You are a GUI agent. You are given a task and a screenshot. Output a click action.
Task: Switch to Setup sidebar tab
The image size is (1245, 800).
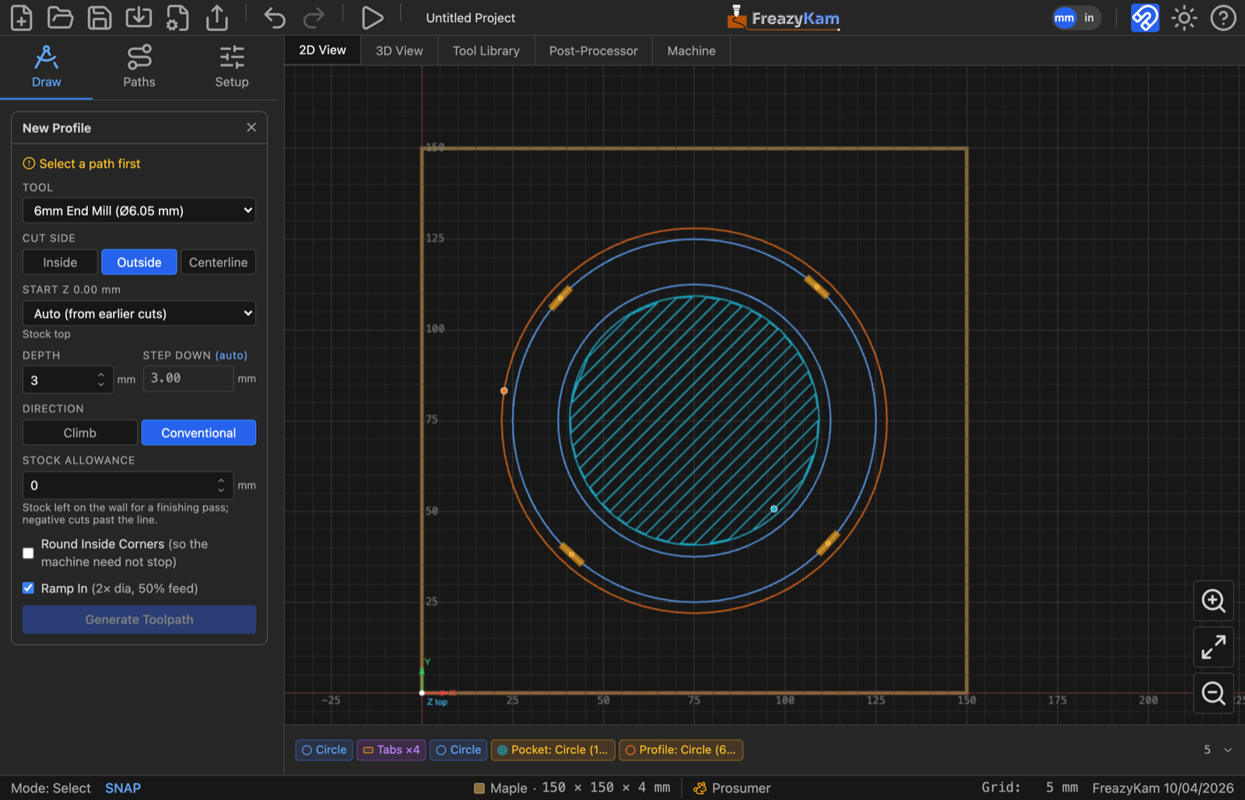coord(232,67)
